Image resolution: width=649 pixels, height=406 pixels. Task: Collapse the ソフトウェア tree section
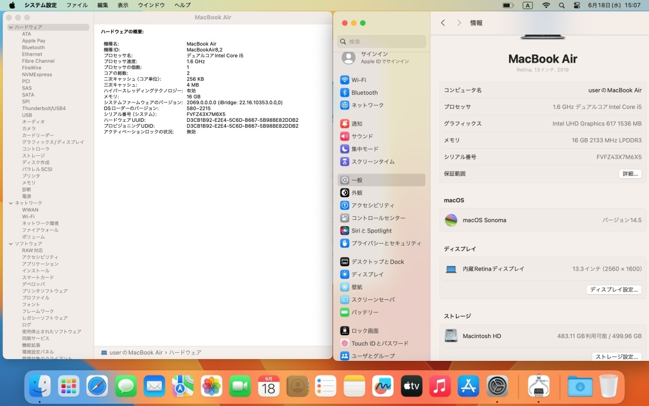(11, 244)
